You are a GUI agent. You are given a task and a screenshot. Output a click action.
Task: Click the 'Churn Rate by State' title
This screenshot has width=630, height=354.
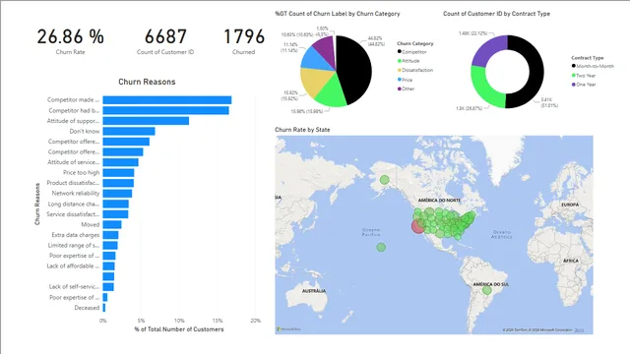pyautogui.click(x=302, y=130)
